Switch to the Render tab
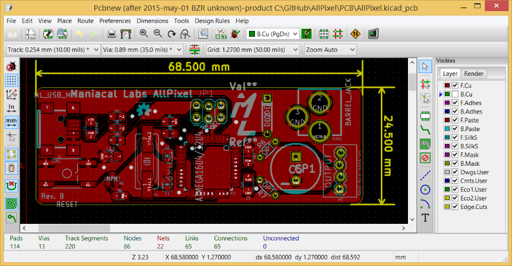The image size is (512, 266). click(x=474, y=74)
